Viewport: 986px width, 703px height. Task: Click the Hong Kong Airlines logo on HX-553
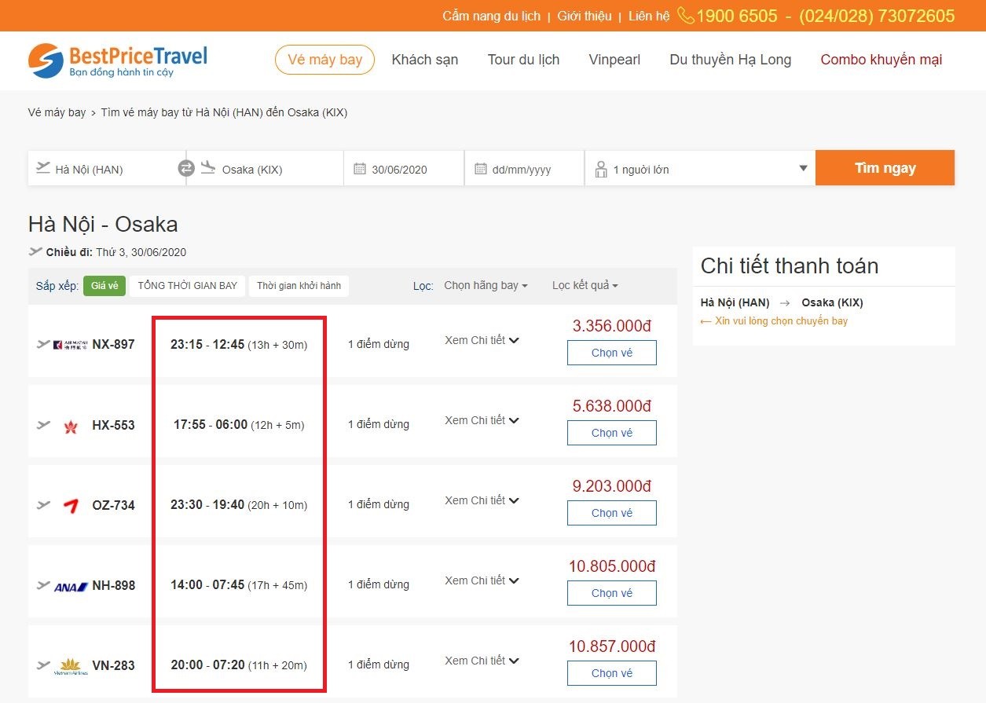coord(71,425)
